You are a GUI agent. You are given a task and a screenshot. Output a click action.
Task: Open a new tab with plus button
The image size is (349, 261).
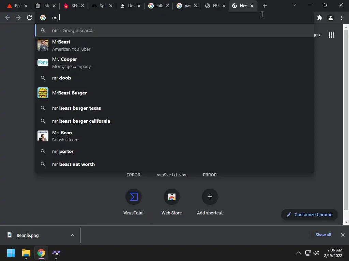pyautogui.click(x=264, y=6)
